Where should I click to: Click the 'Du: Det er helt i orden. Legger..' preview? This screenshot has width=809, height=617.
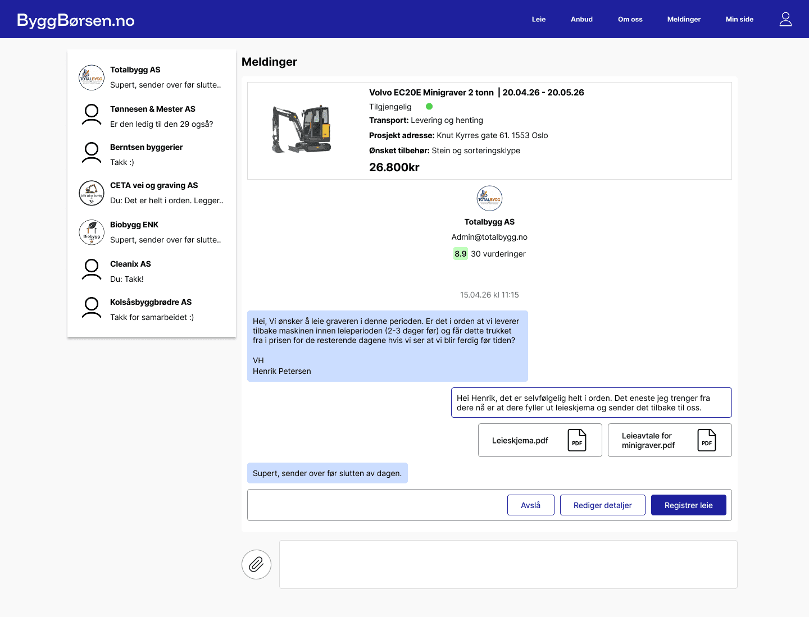click(x=167, y=200)
